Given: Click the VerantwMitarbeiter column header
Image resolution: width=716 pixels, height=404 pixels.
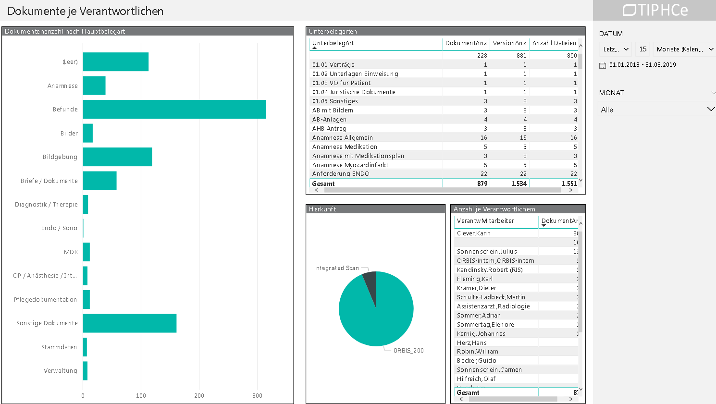Looking at the screenshot, I should click(x=485, y=221).
